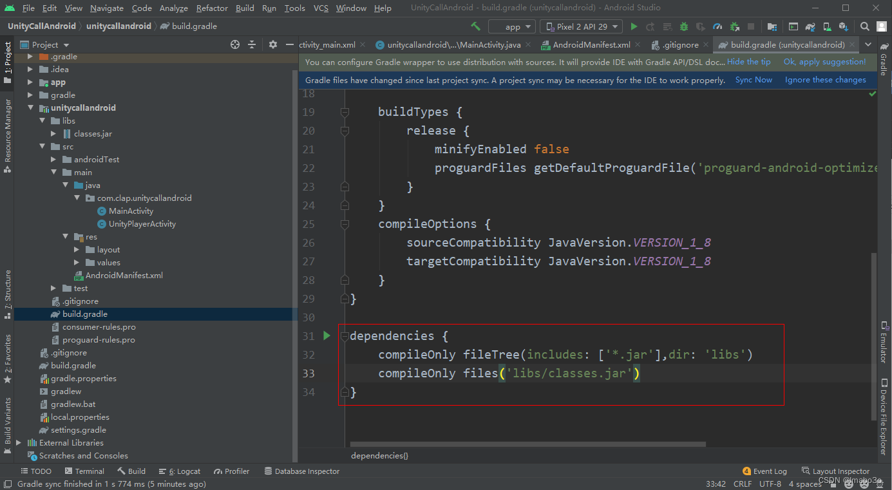Click Sync Project with Gradle Files icon
This screenshot has height=490, width=892.
click(810, 26)
